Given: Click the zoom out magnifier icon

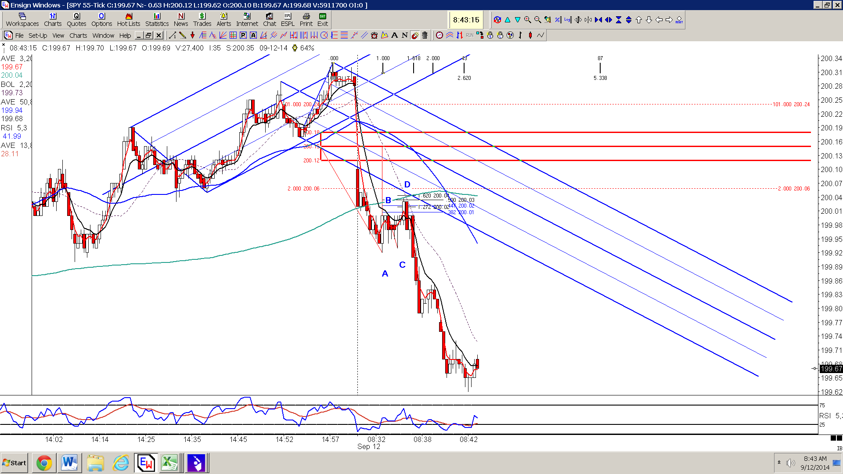Looking at the screenshot, I should (537, 20).
